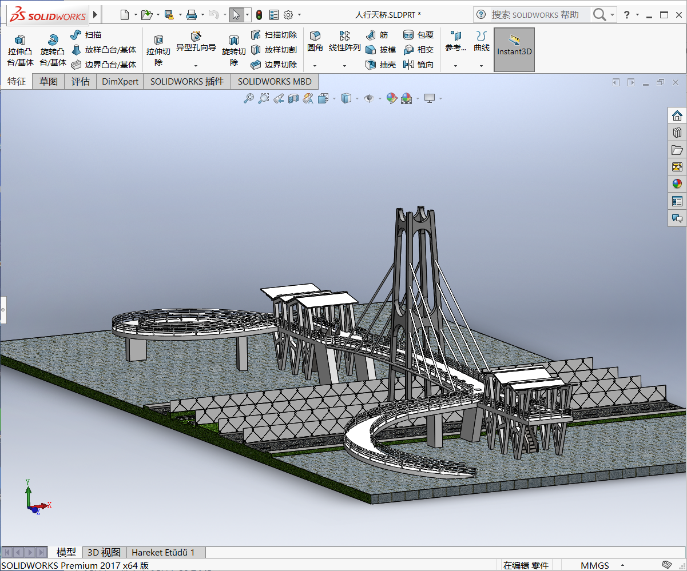
Task: Toggle the Hide/Show Items eye icon
Action: click(x=369, y=98)
